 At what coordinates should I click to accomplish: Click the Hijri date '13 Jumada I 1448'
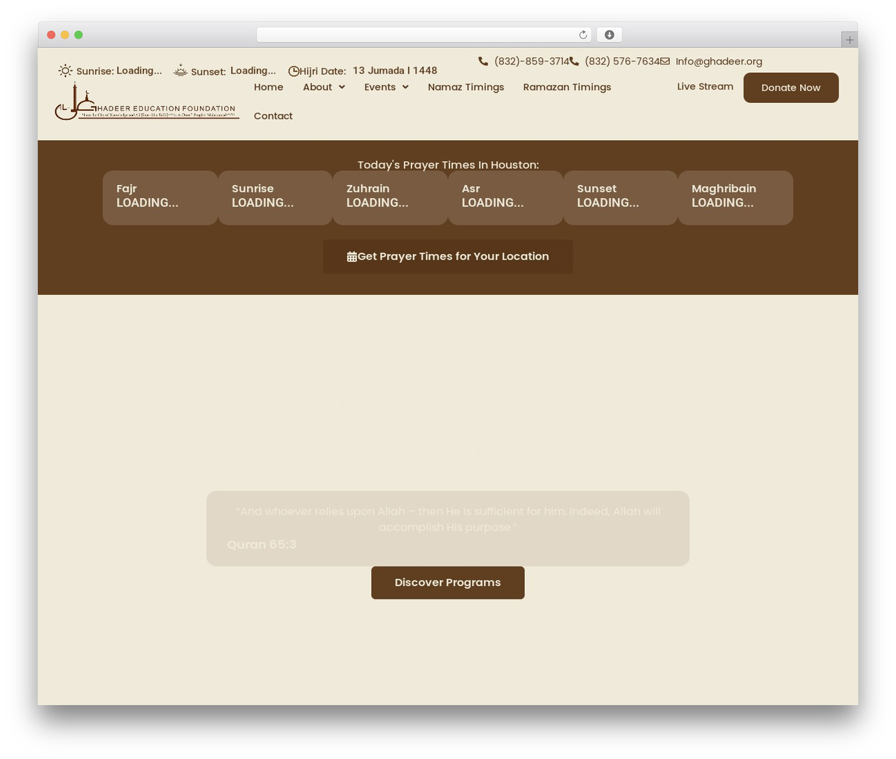[395, 70]
